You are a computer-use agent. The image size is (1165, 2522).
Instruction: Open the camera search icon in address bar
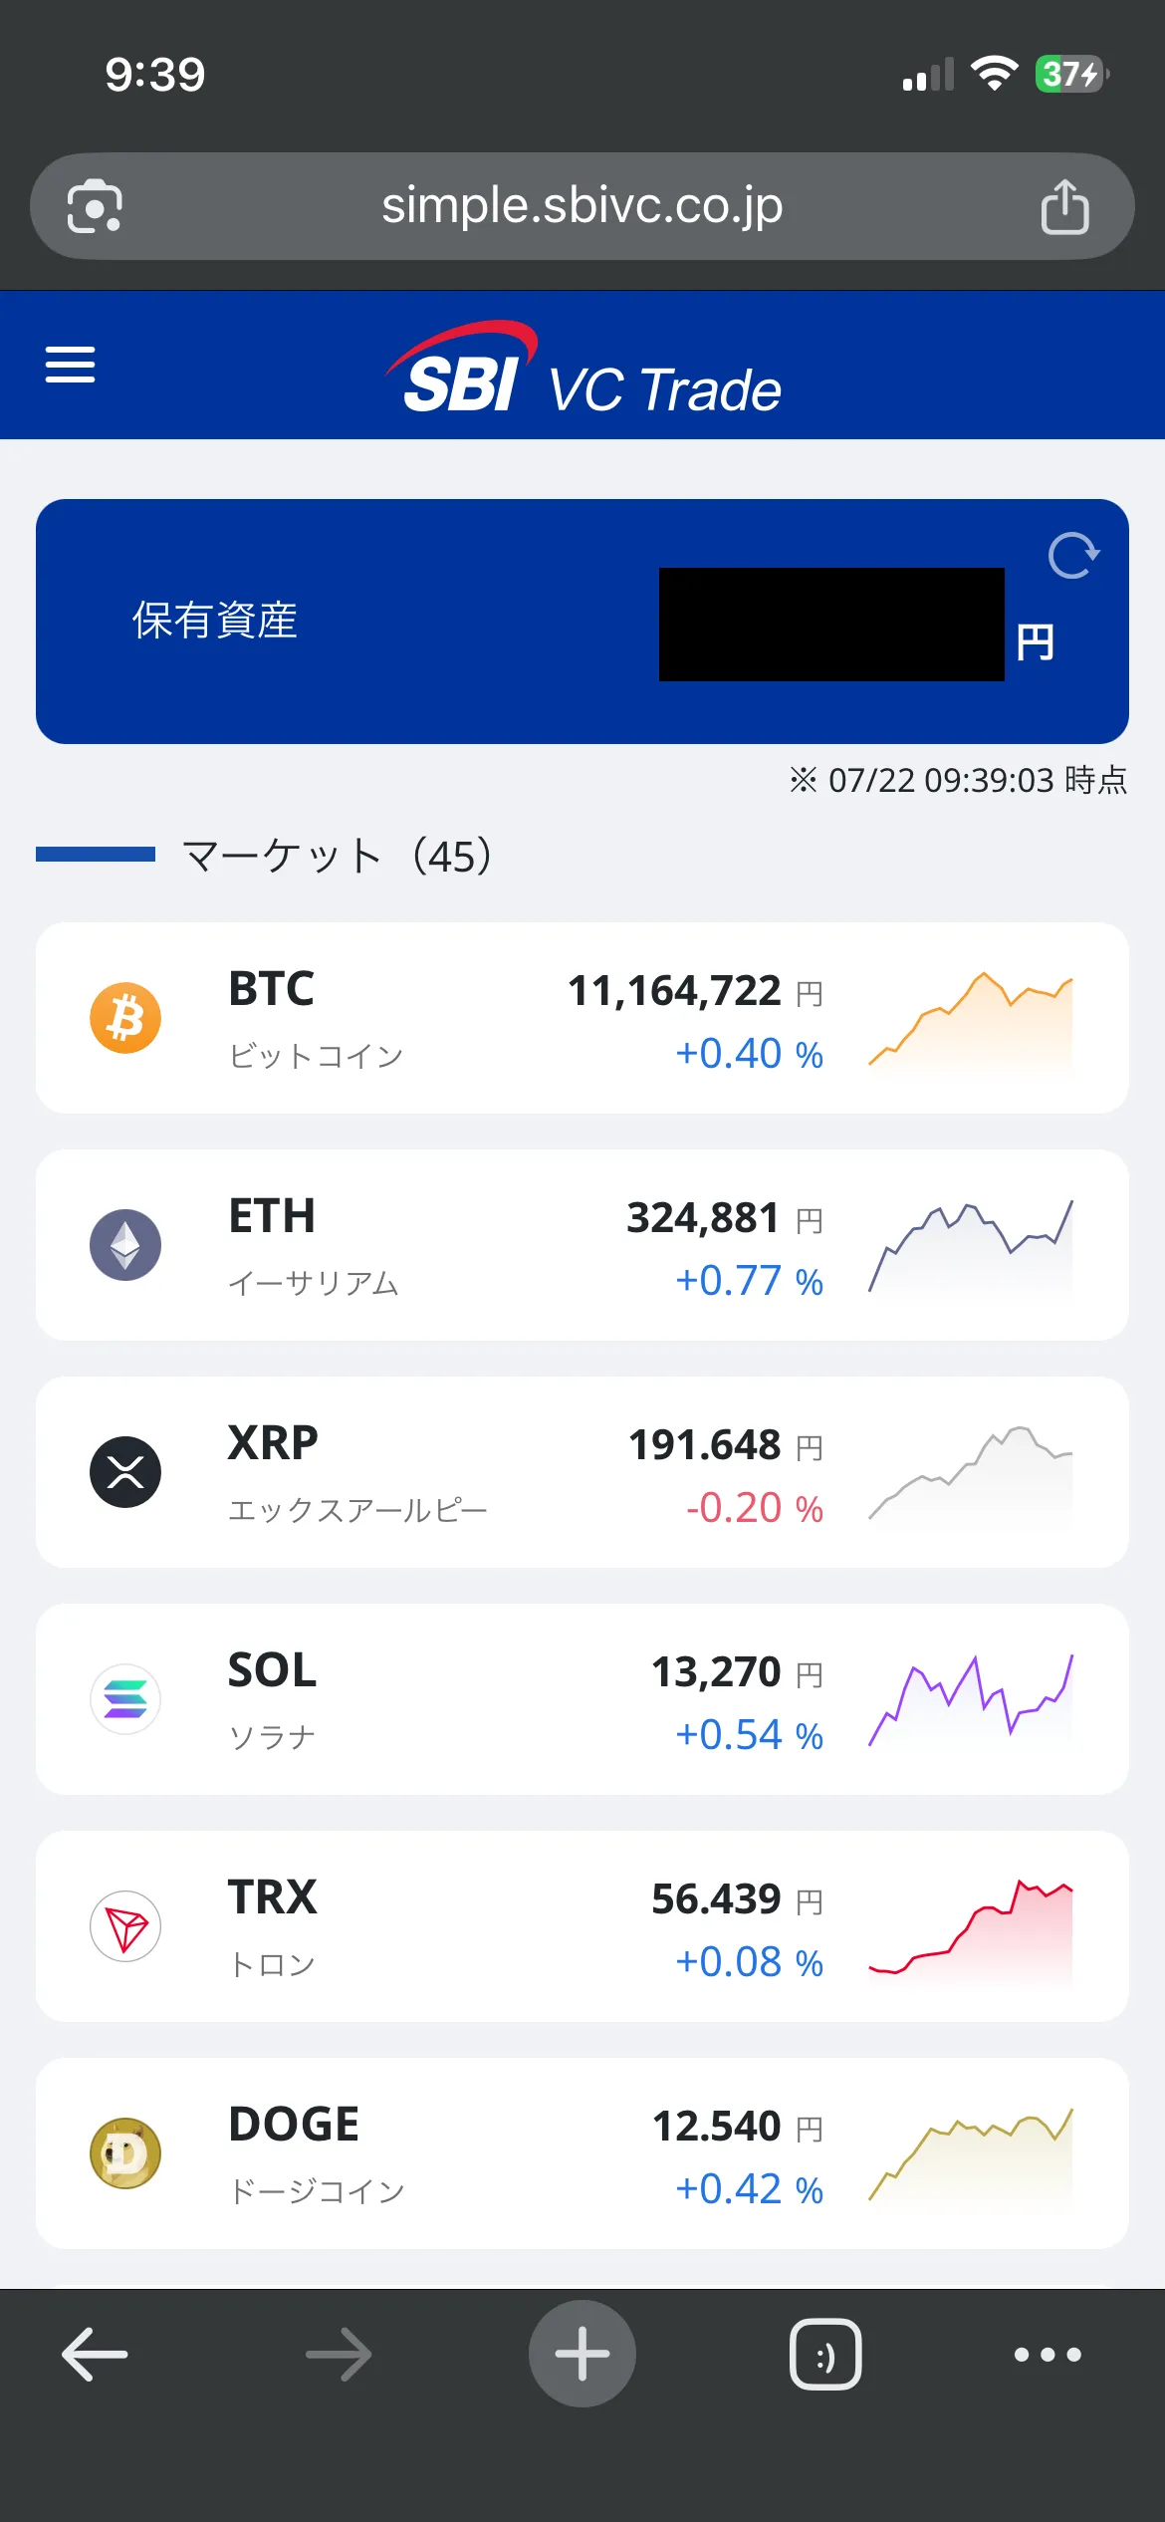click(x=95, y=207)
